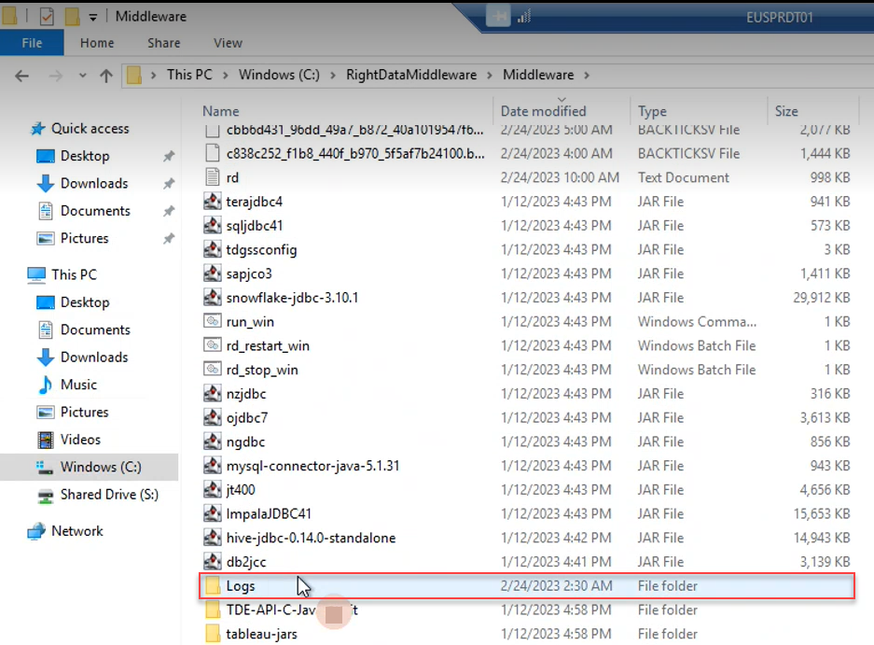Click New folder icon in title bar
The width and height of the screenshot is (874, 645).
tap(72, 17)
